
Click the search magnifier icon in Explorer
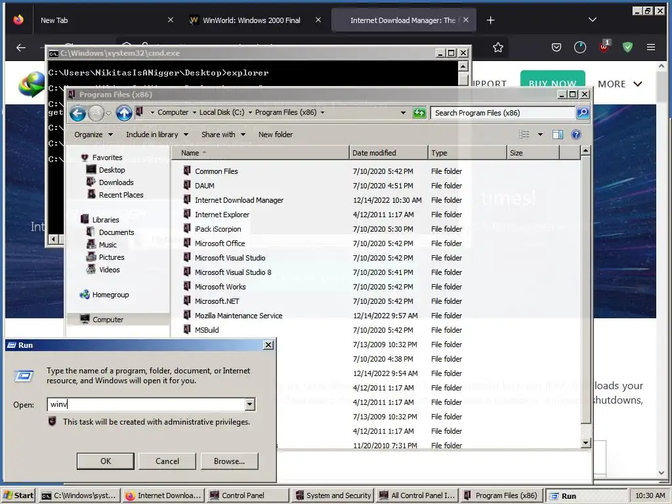[x=583, y=113]
